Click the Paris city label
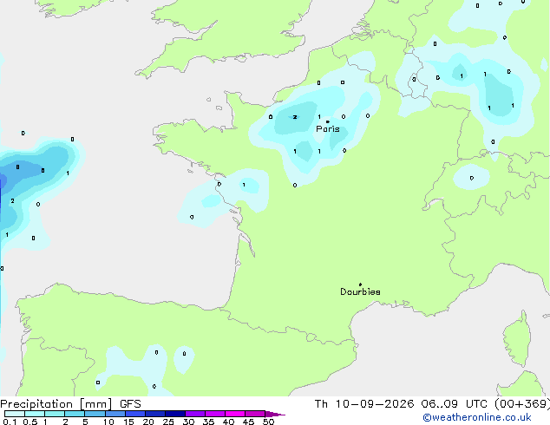The height and width of the screenshot is (425, 550). (x=328, y=129)
